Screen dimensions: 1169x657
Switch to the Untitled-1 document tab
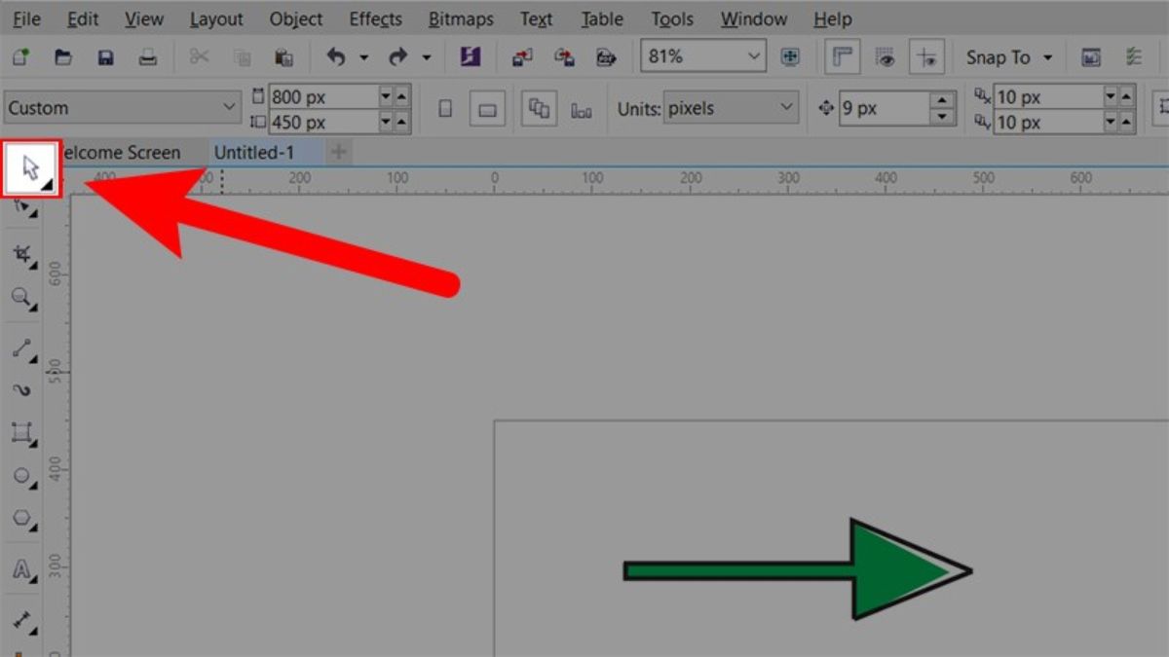(254, 153)
